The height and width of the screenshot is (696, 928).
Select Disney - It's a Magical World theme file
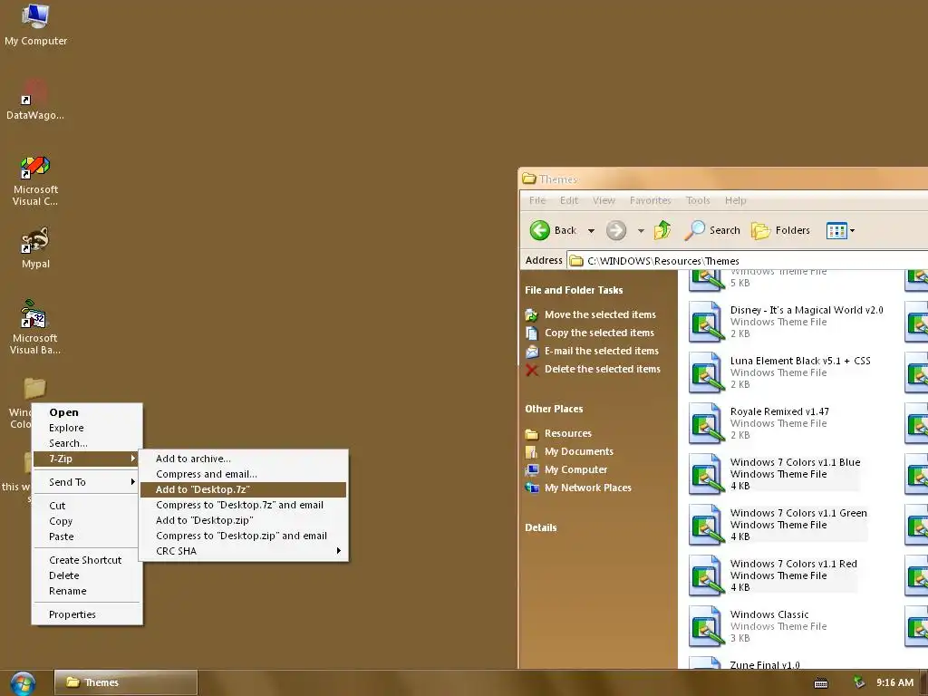tap(788, 322)
